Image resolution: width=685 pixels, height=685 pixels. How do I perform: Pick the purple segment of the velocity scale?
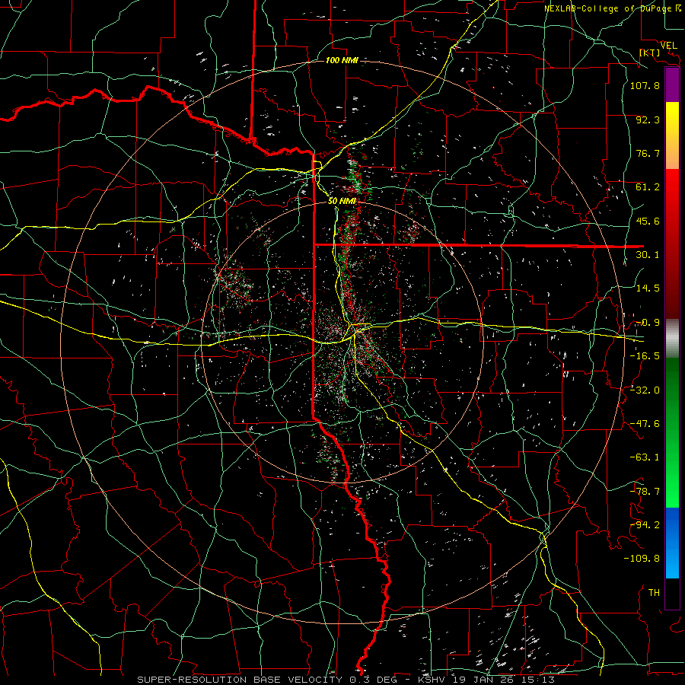tap(672, 85)
